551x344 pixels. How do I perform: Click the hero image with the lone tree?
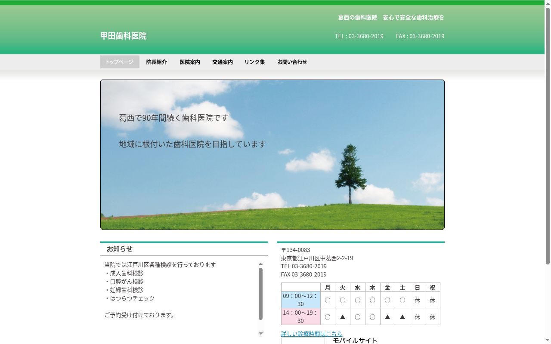[x=272, y=155]
